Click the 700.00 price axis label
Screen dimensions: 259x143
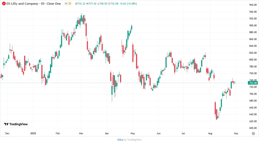coord(253,94)
